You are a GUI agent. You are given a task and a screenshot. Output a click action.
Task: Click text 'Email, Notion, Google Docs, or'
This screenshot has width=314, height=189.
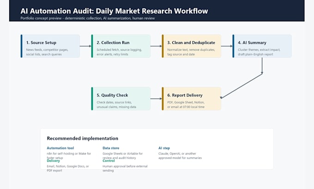click(x=68, y=166)
